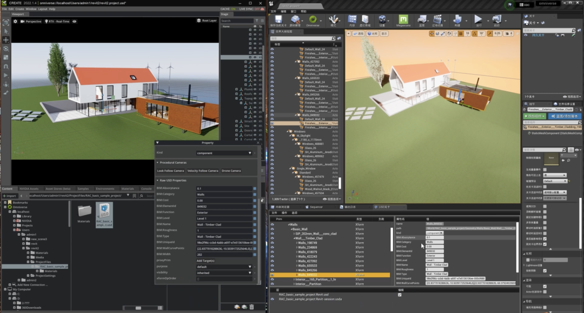This screenshot has height=313, width=584.
Task: Expand the Roofs prim in Stage tree
Action: 236,94
